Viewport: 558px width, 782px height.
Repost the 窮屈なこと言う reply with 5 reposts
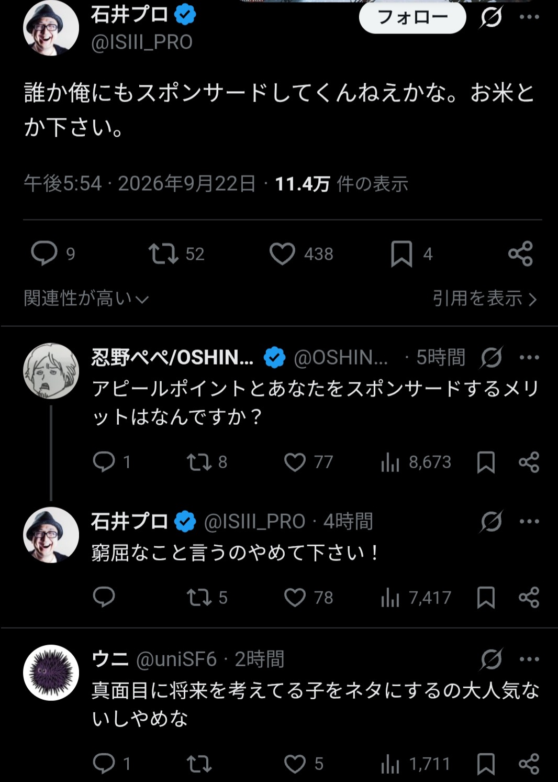pos(199,597)
